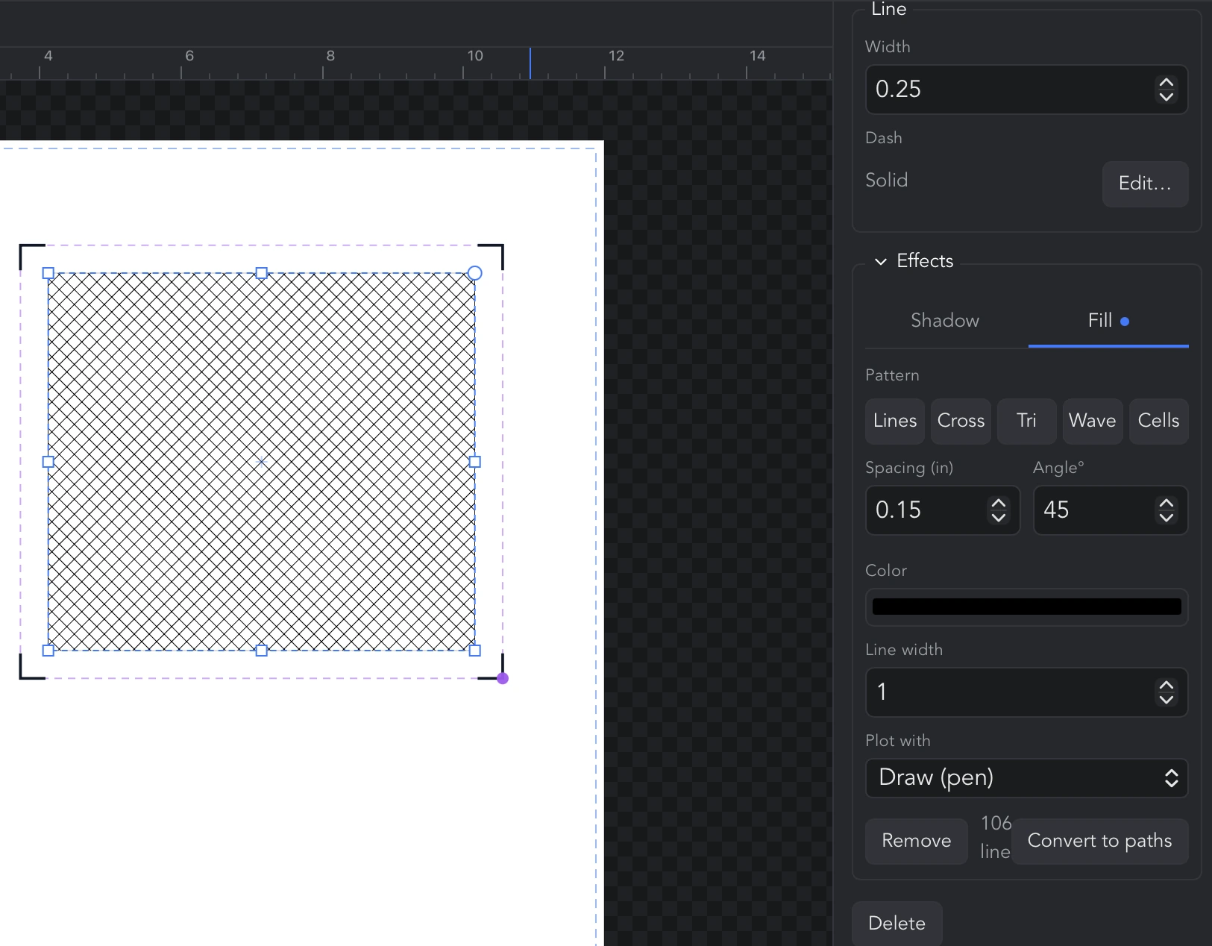Switch to the Shadow tab
Viewport: 1212px width, 946px height.
click(945, 321)
